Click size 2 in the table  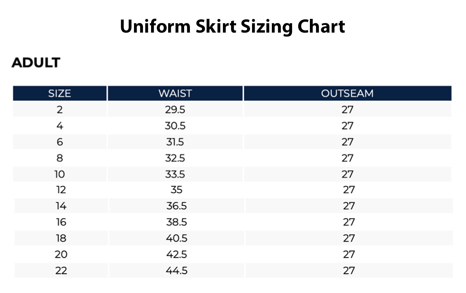[59, 110]
